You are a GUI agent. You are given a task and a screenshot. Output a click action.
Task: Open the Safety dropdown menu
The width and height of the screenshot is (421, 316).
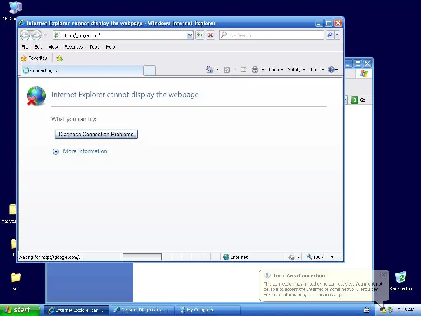pyautogui.click(x=296, y=70)
